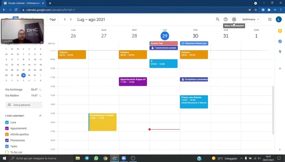The height and width of the screenshot is (162, 285).
Task: Open the Windows Start menu
Action: [x=4, y=158]
